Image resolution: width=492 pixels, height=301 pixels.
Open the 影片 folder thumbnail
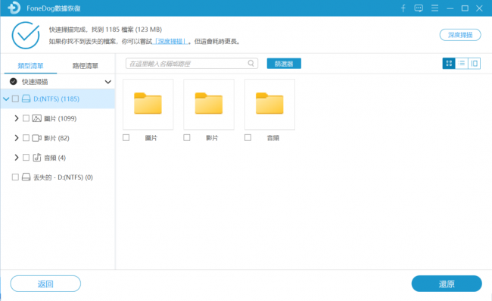click(209, 105)
